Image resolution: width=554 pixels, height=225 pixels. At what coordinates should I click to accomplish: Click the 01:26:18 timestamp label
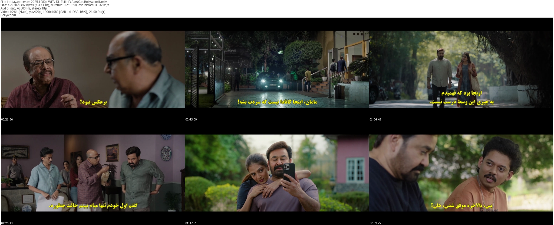click(x=7, y=223)
